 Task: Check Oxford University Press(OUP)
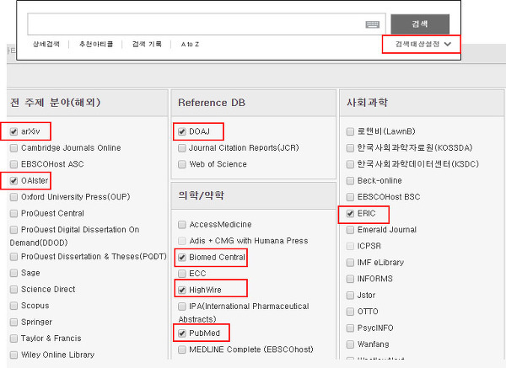coord(13,197)
